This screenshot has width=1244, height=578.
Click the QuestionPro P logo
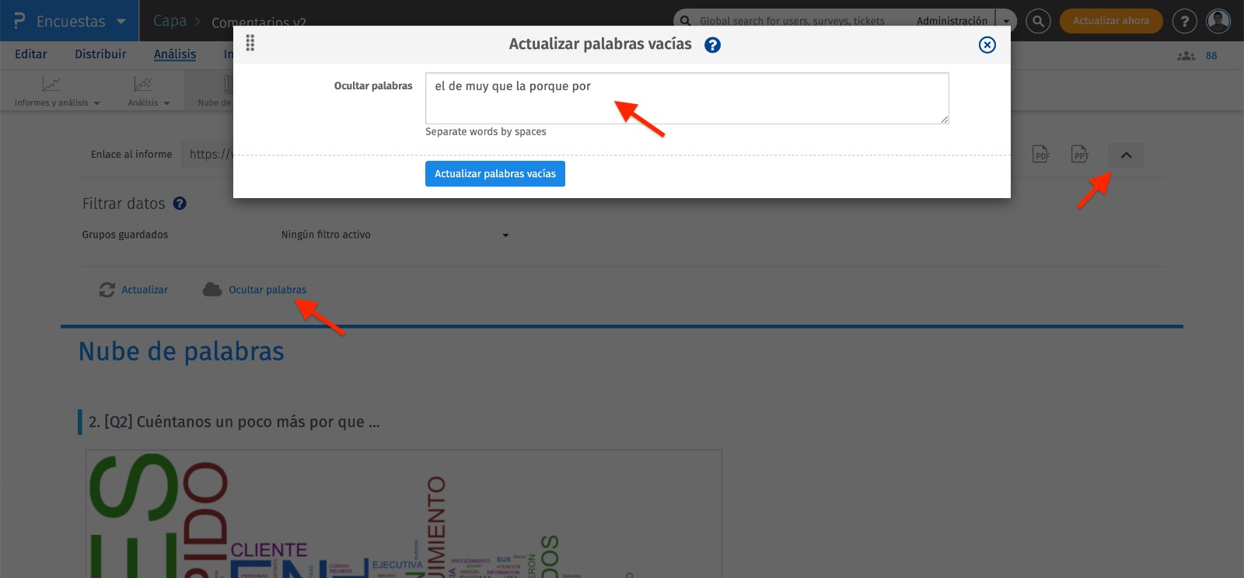[19, 21]
